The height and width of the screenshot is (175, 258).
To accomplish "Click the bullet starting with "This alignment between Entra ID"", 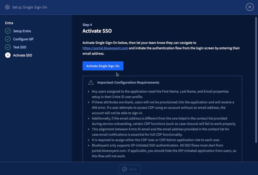I will click(x=161, y=132).
